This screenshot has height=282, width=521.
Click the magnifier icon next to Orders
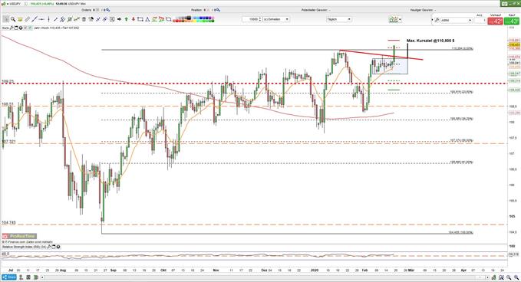click(107, 10)
